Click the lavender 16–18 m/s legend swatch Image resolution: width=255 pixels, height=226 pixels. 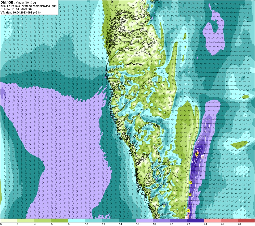click(144, 221)
